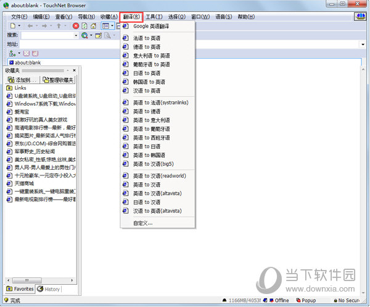This screenshot has width=370, height=307.
Task: Click the Popup blocker status icon
Action: (306, 300)
